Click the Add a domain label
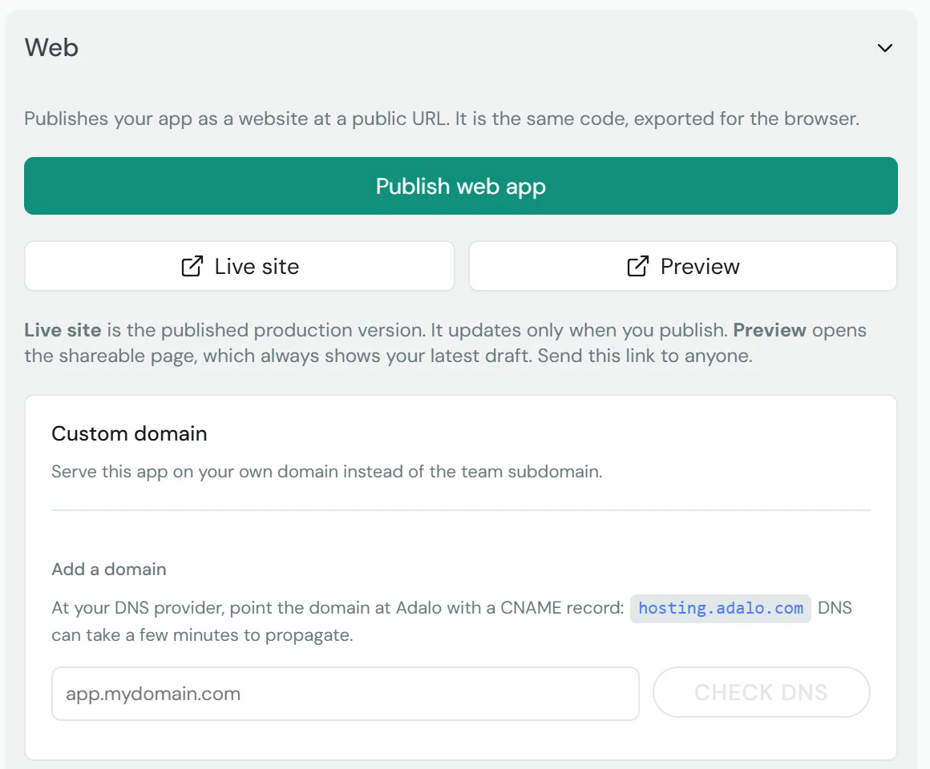The height and width of the screenshot is (769, 930). tap(109, 570)
